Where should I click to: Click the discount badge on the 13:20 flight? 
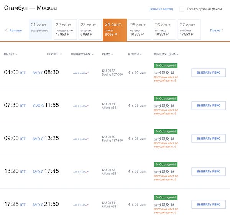(166, 164)
